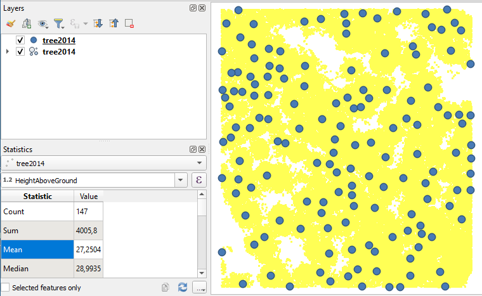Screen dimensions: 482x296
Task: Click the Statistic column header
Action: point(37,196)
